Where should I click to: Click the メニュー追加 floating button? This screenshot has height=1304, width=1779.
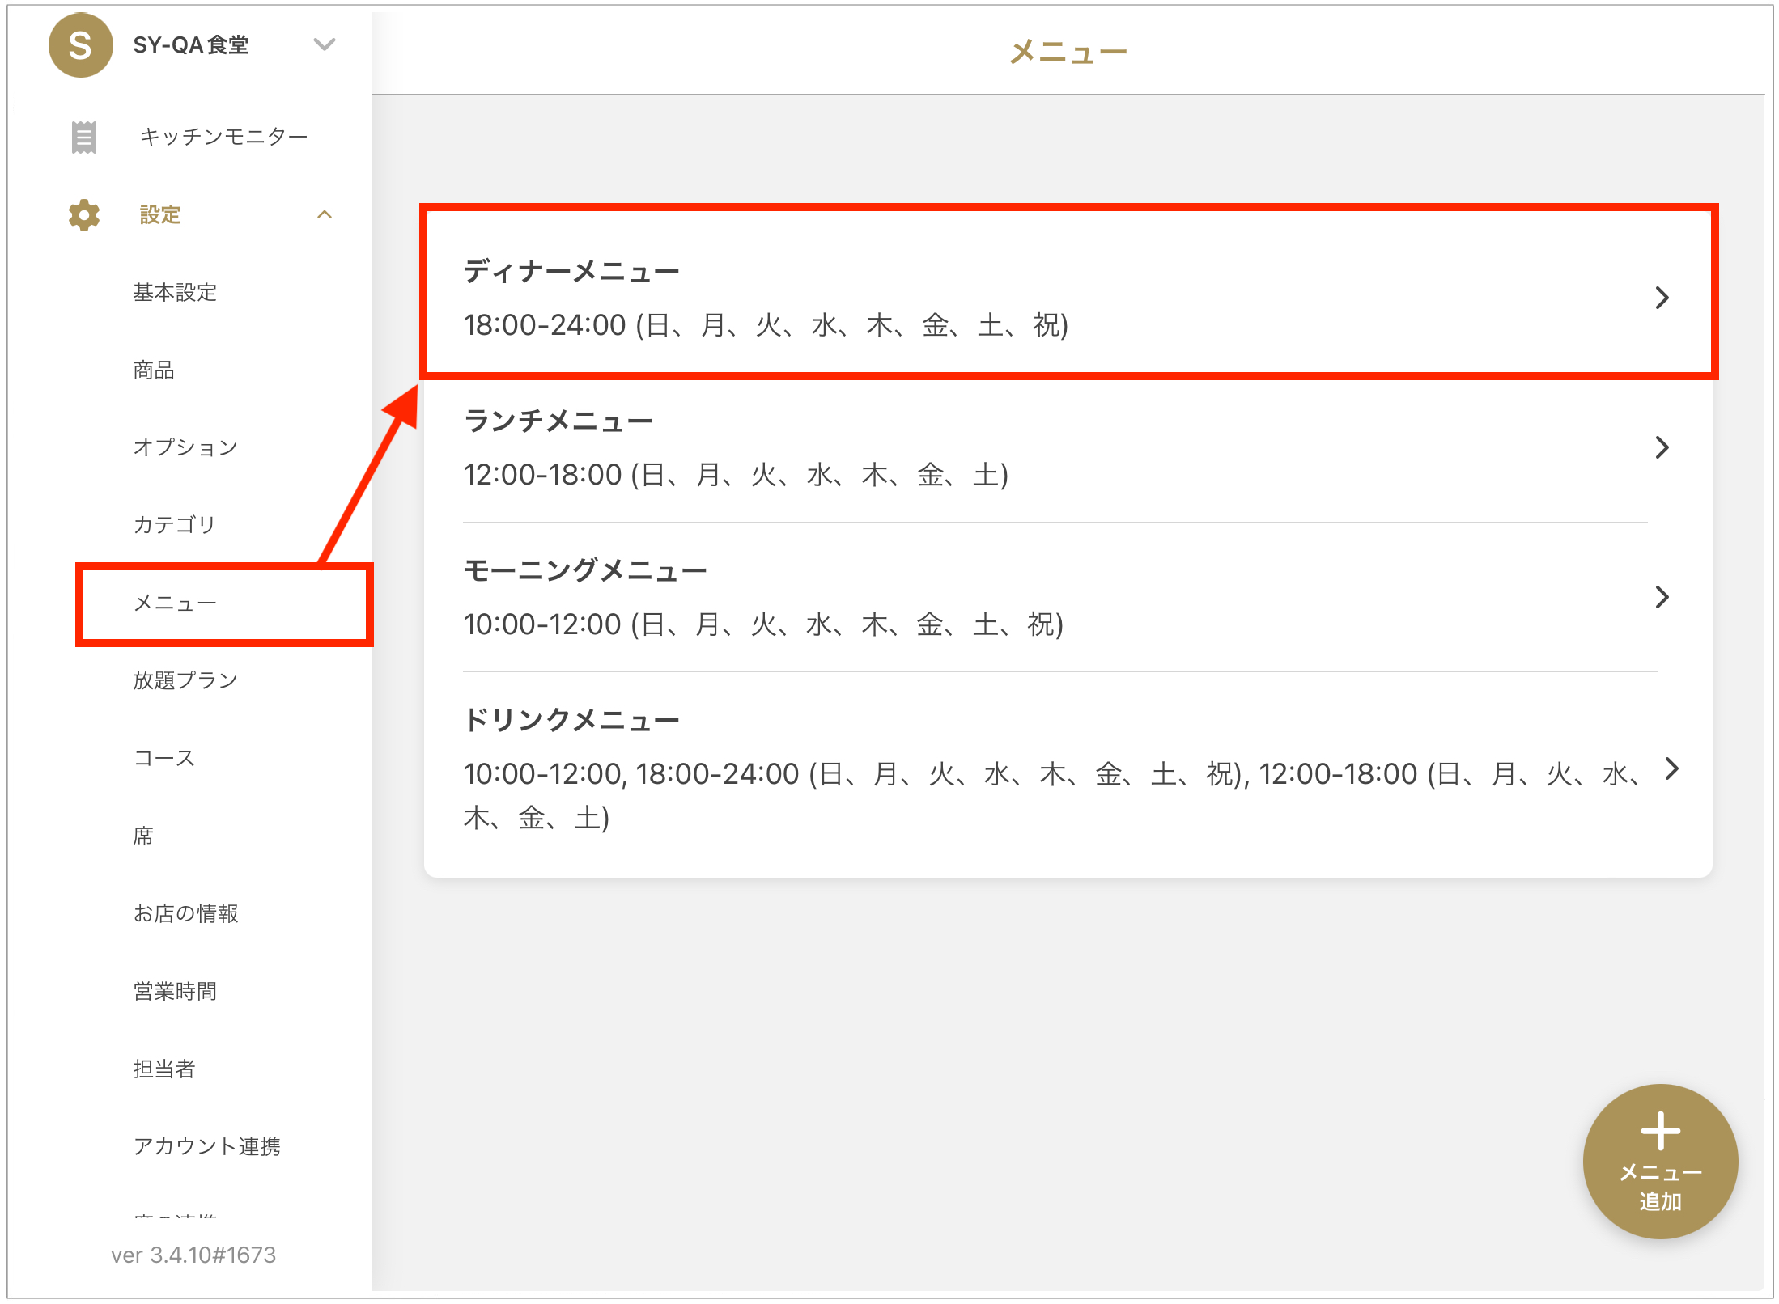(x=1660, y=1161)
